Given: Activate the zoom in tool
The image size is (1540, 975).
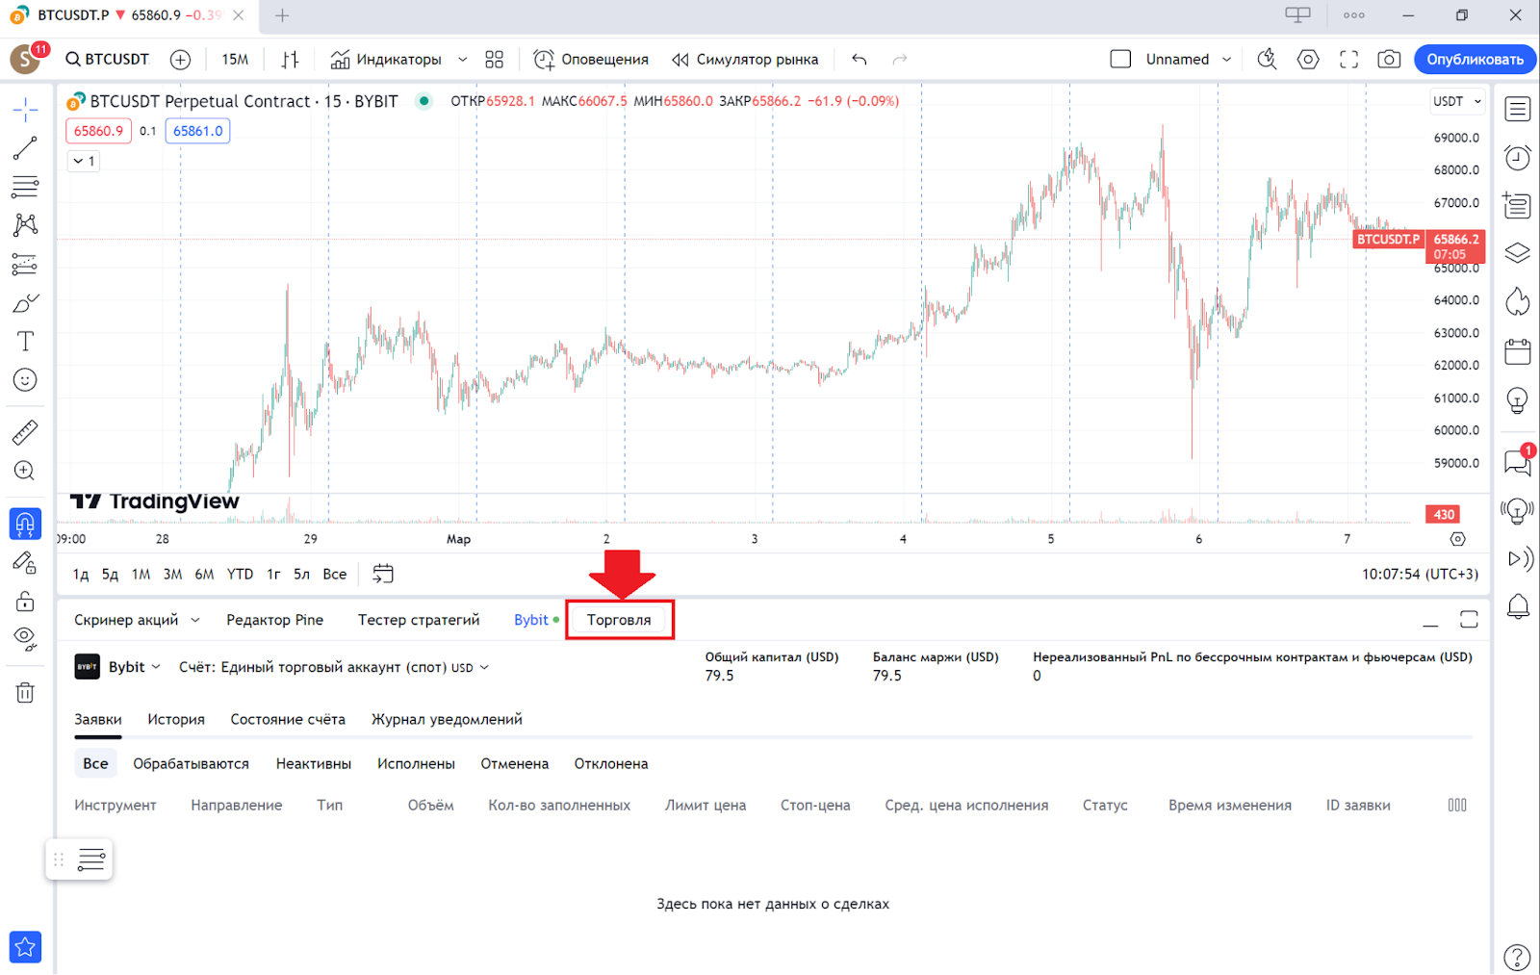Looking at the screenshot, I should (25, 471).
